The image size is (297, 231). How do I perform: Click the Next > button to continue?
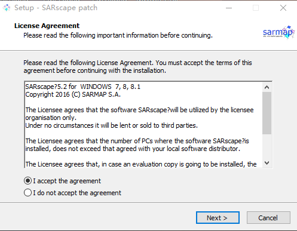tap(218, 218)
